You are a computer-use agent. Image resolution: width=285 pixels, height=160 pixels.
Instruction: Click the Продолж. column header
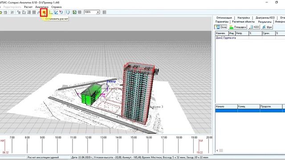271,107
